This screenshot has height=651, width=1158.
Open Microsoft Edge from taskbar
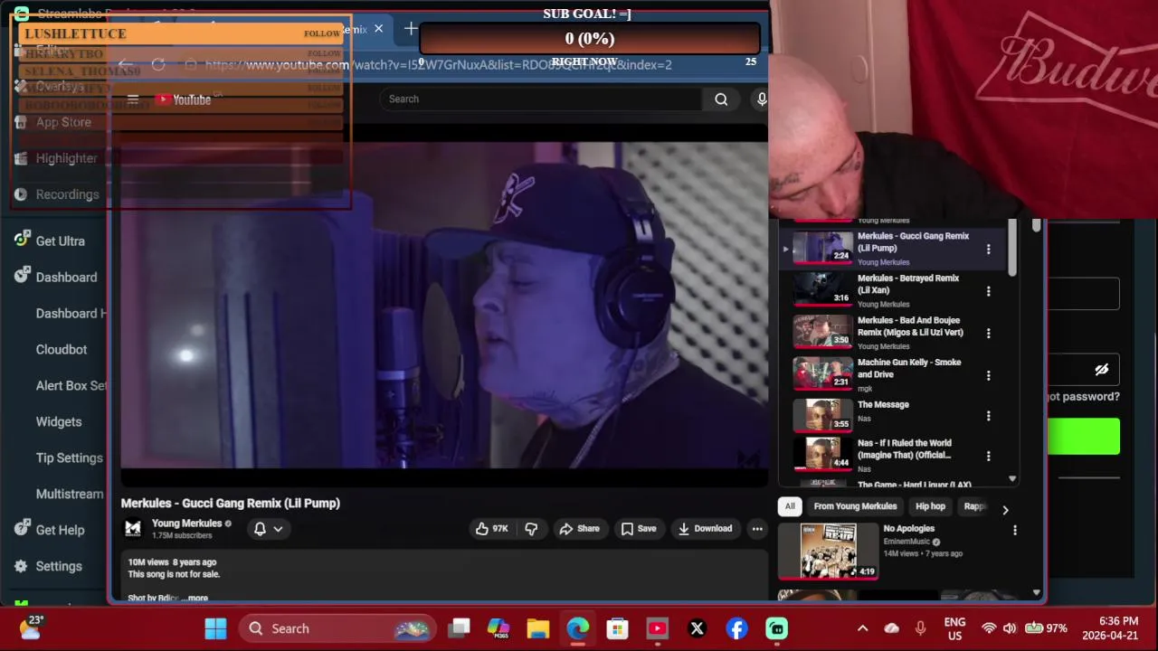(578, 628)
